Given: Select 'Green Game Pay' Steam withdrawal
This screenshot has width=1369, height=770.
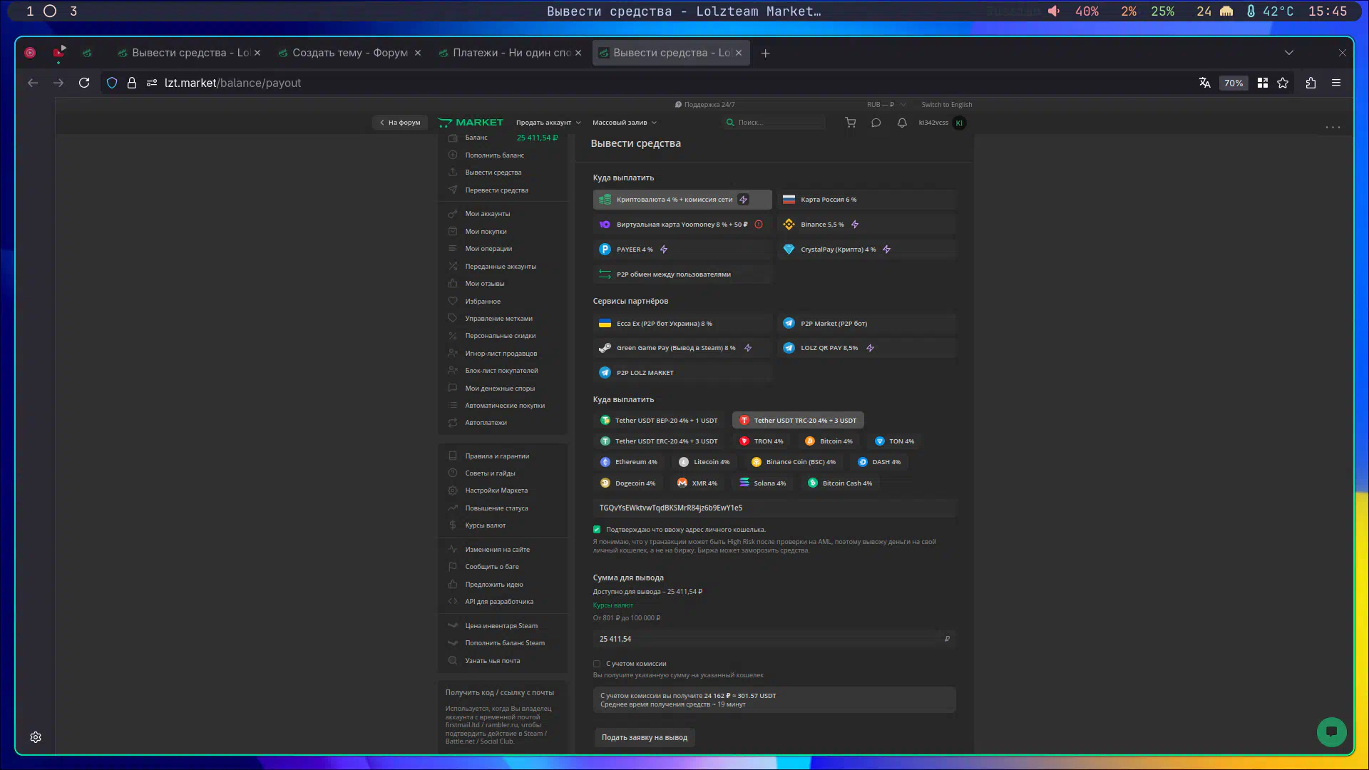Looking at the screenshot, I should [682, 348].
